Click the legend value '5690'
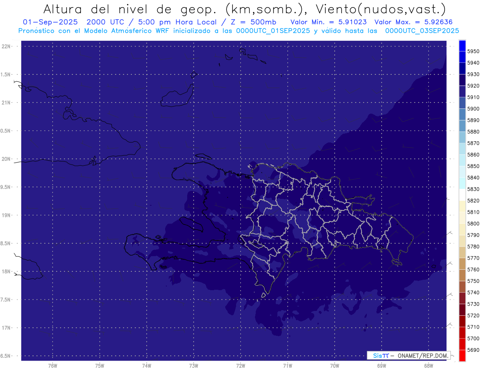The image size is (481, 371). (x=473, y=350)
